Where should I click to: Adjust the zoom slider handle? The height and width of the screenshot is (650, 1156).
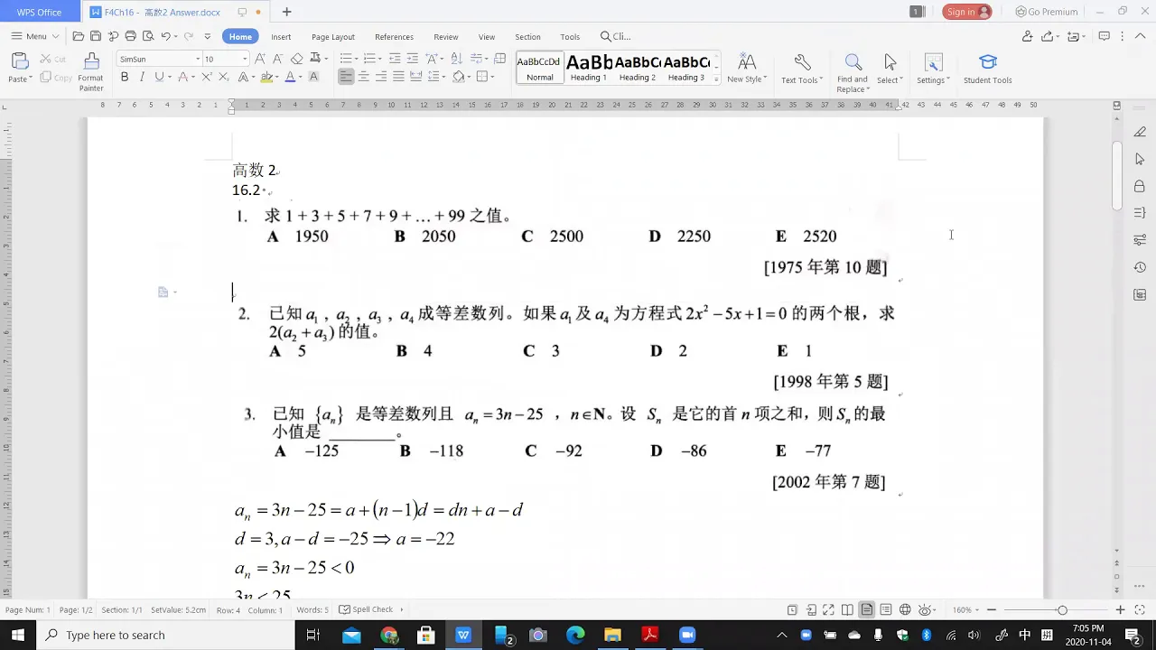click(x=1062, y=610)
